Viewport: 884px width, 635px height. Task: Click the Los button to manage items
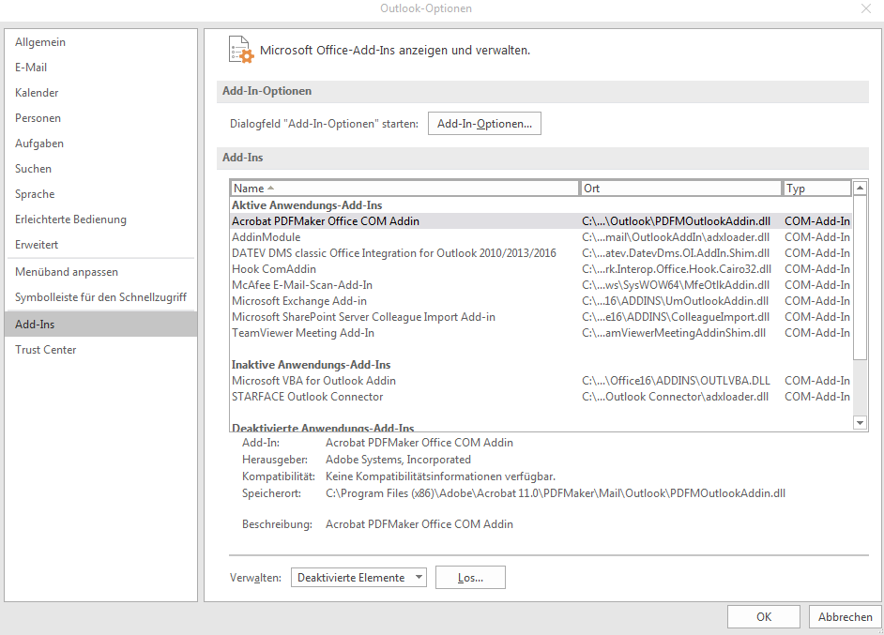[x=469, y=577]
